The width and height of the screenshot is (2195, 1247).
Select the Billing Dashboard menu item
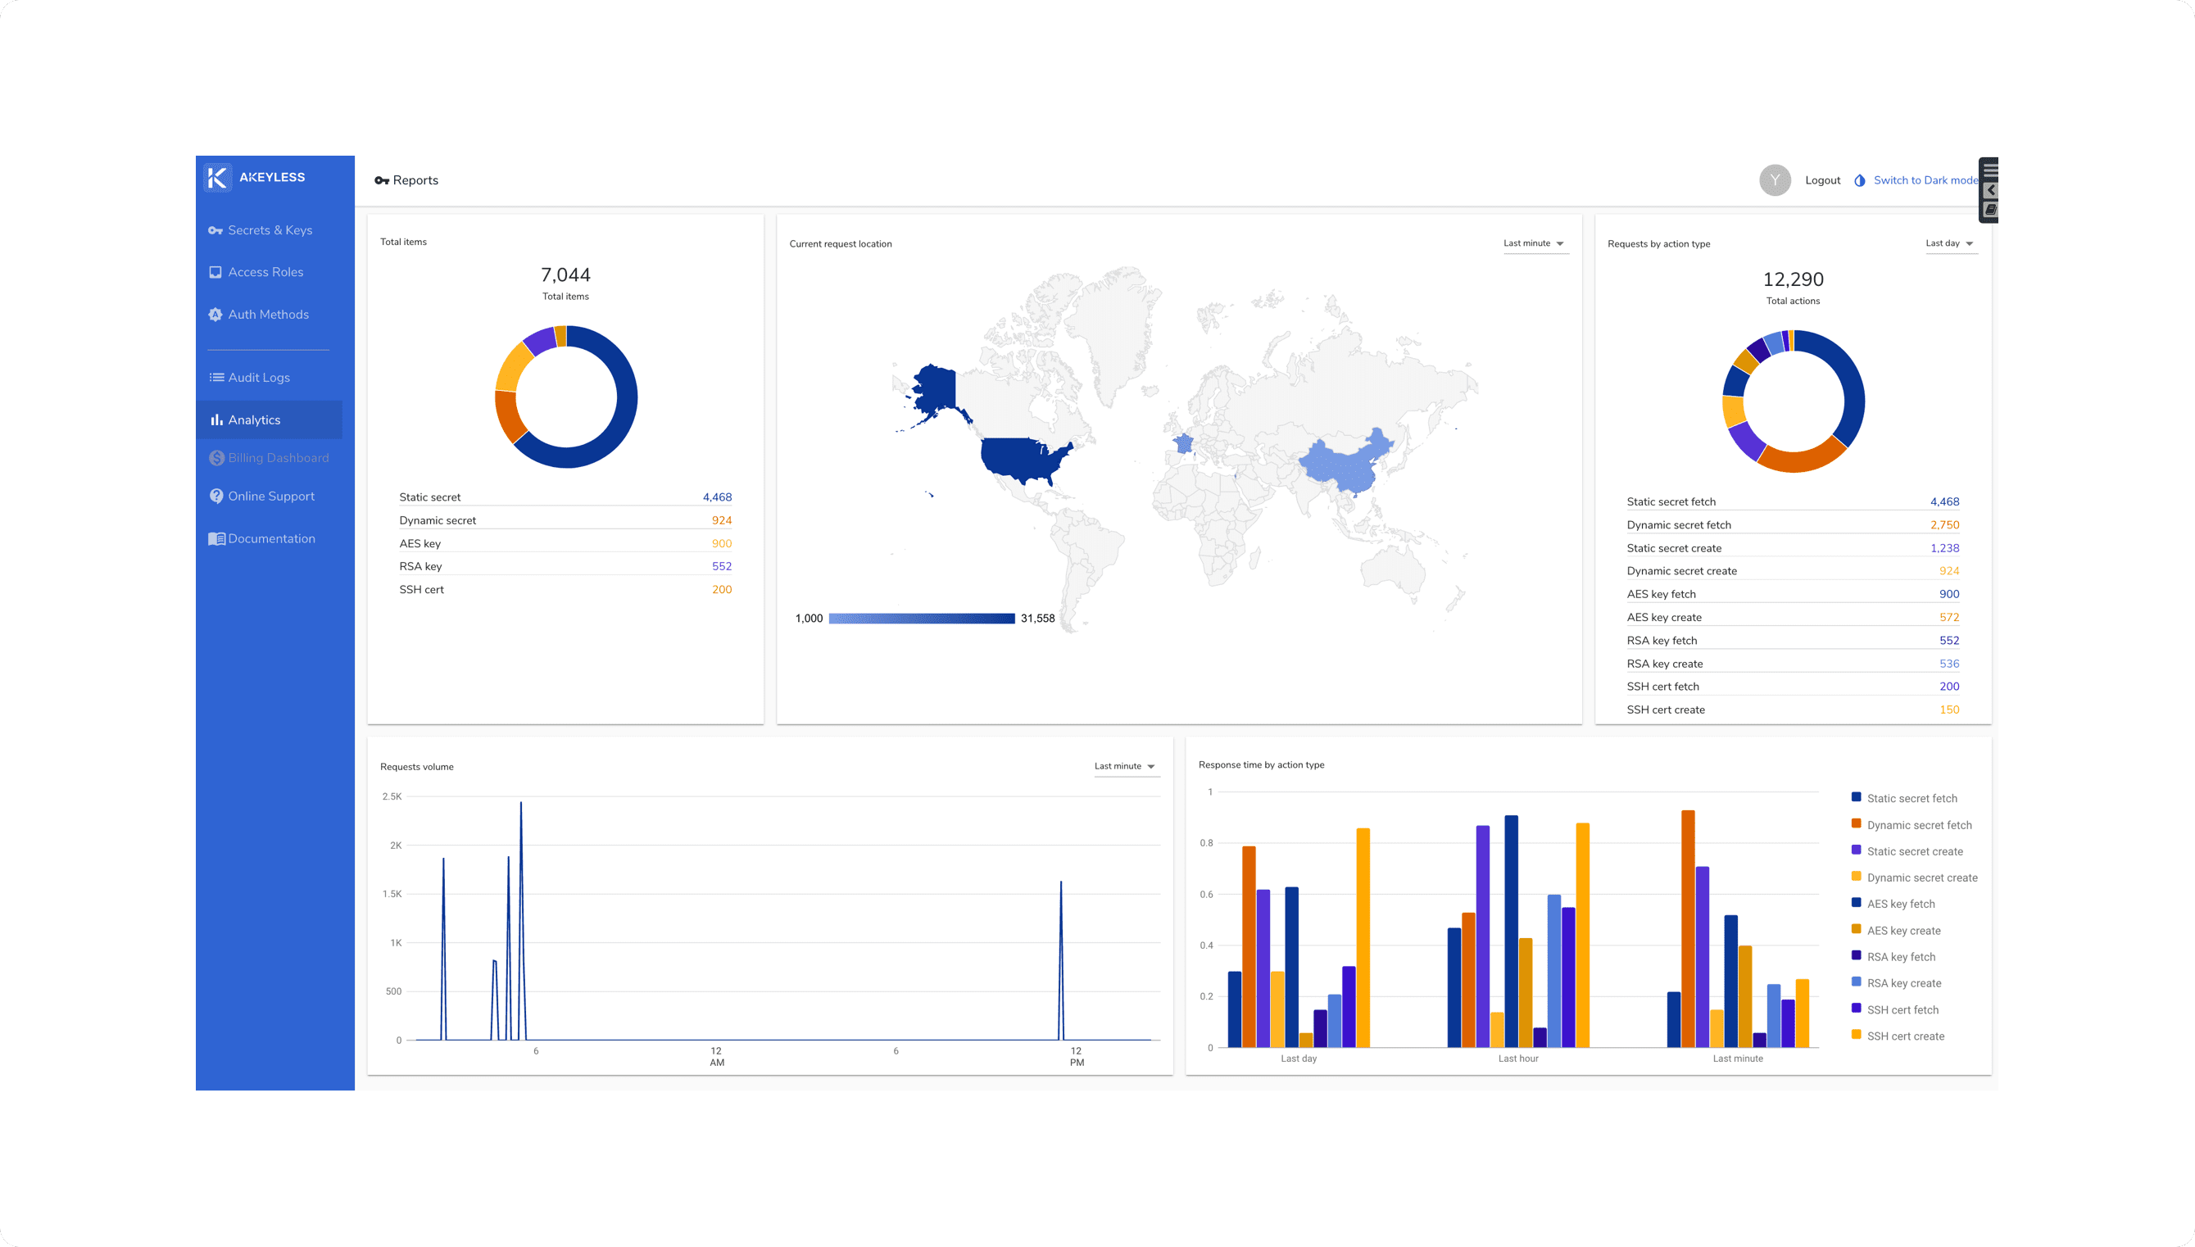coord(279,457)
